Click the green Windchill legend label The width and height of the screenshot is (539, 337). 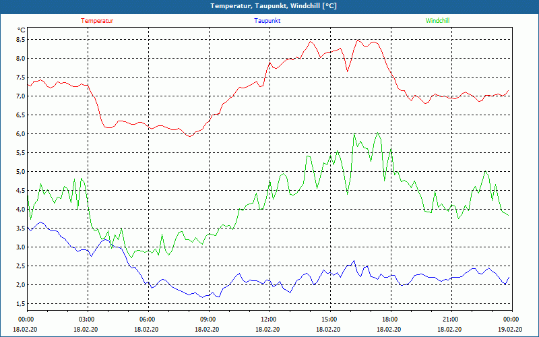437,21
